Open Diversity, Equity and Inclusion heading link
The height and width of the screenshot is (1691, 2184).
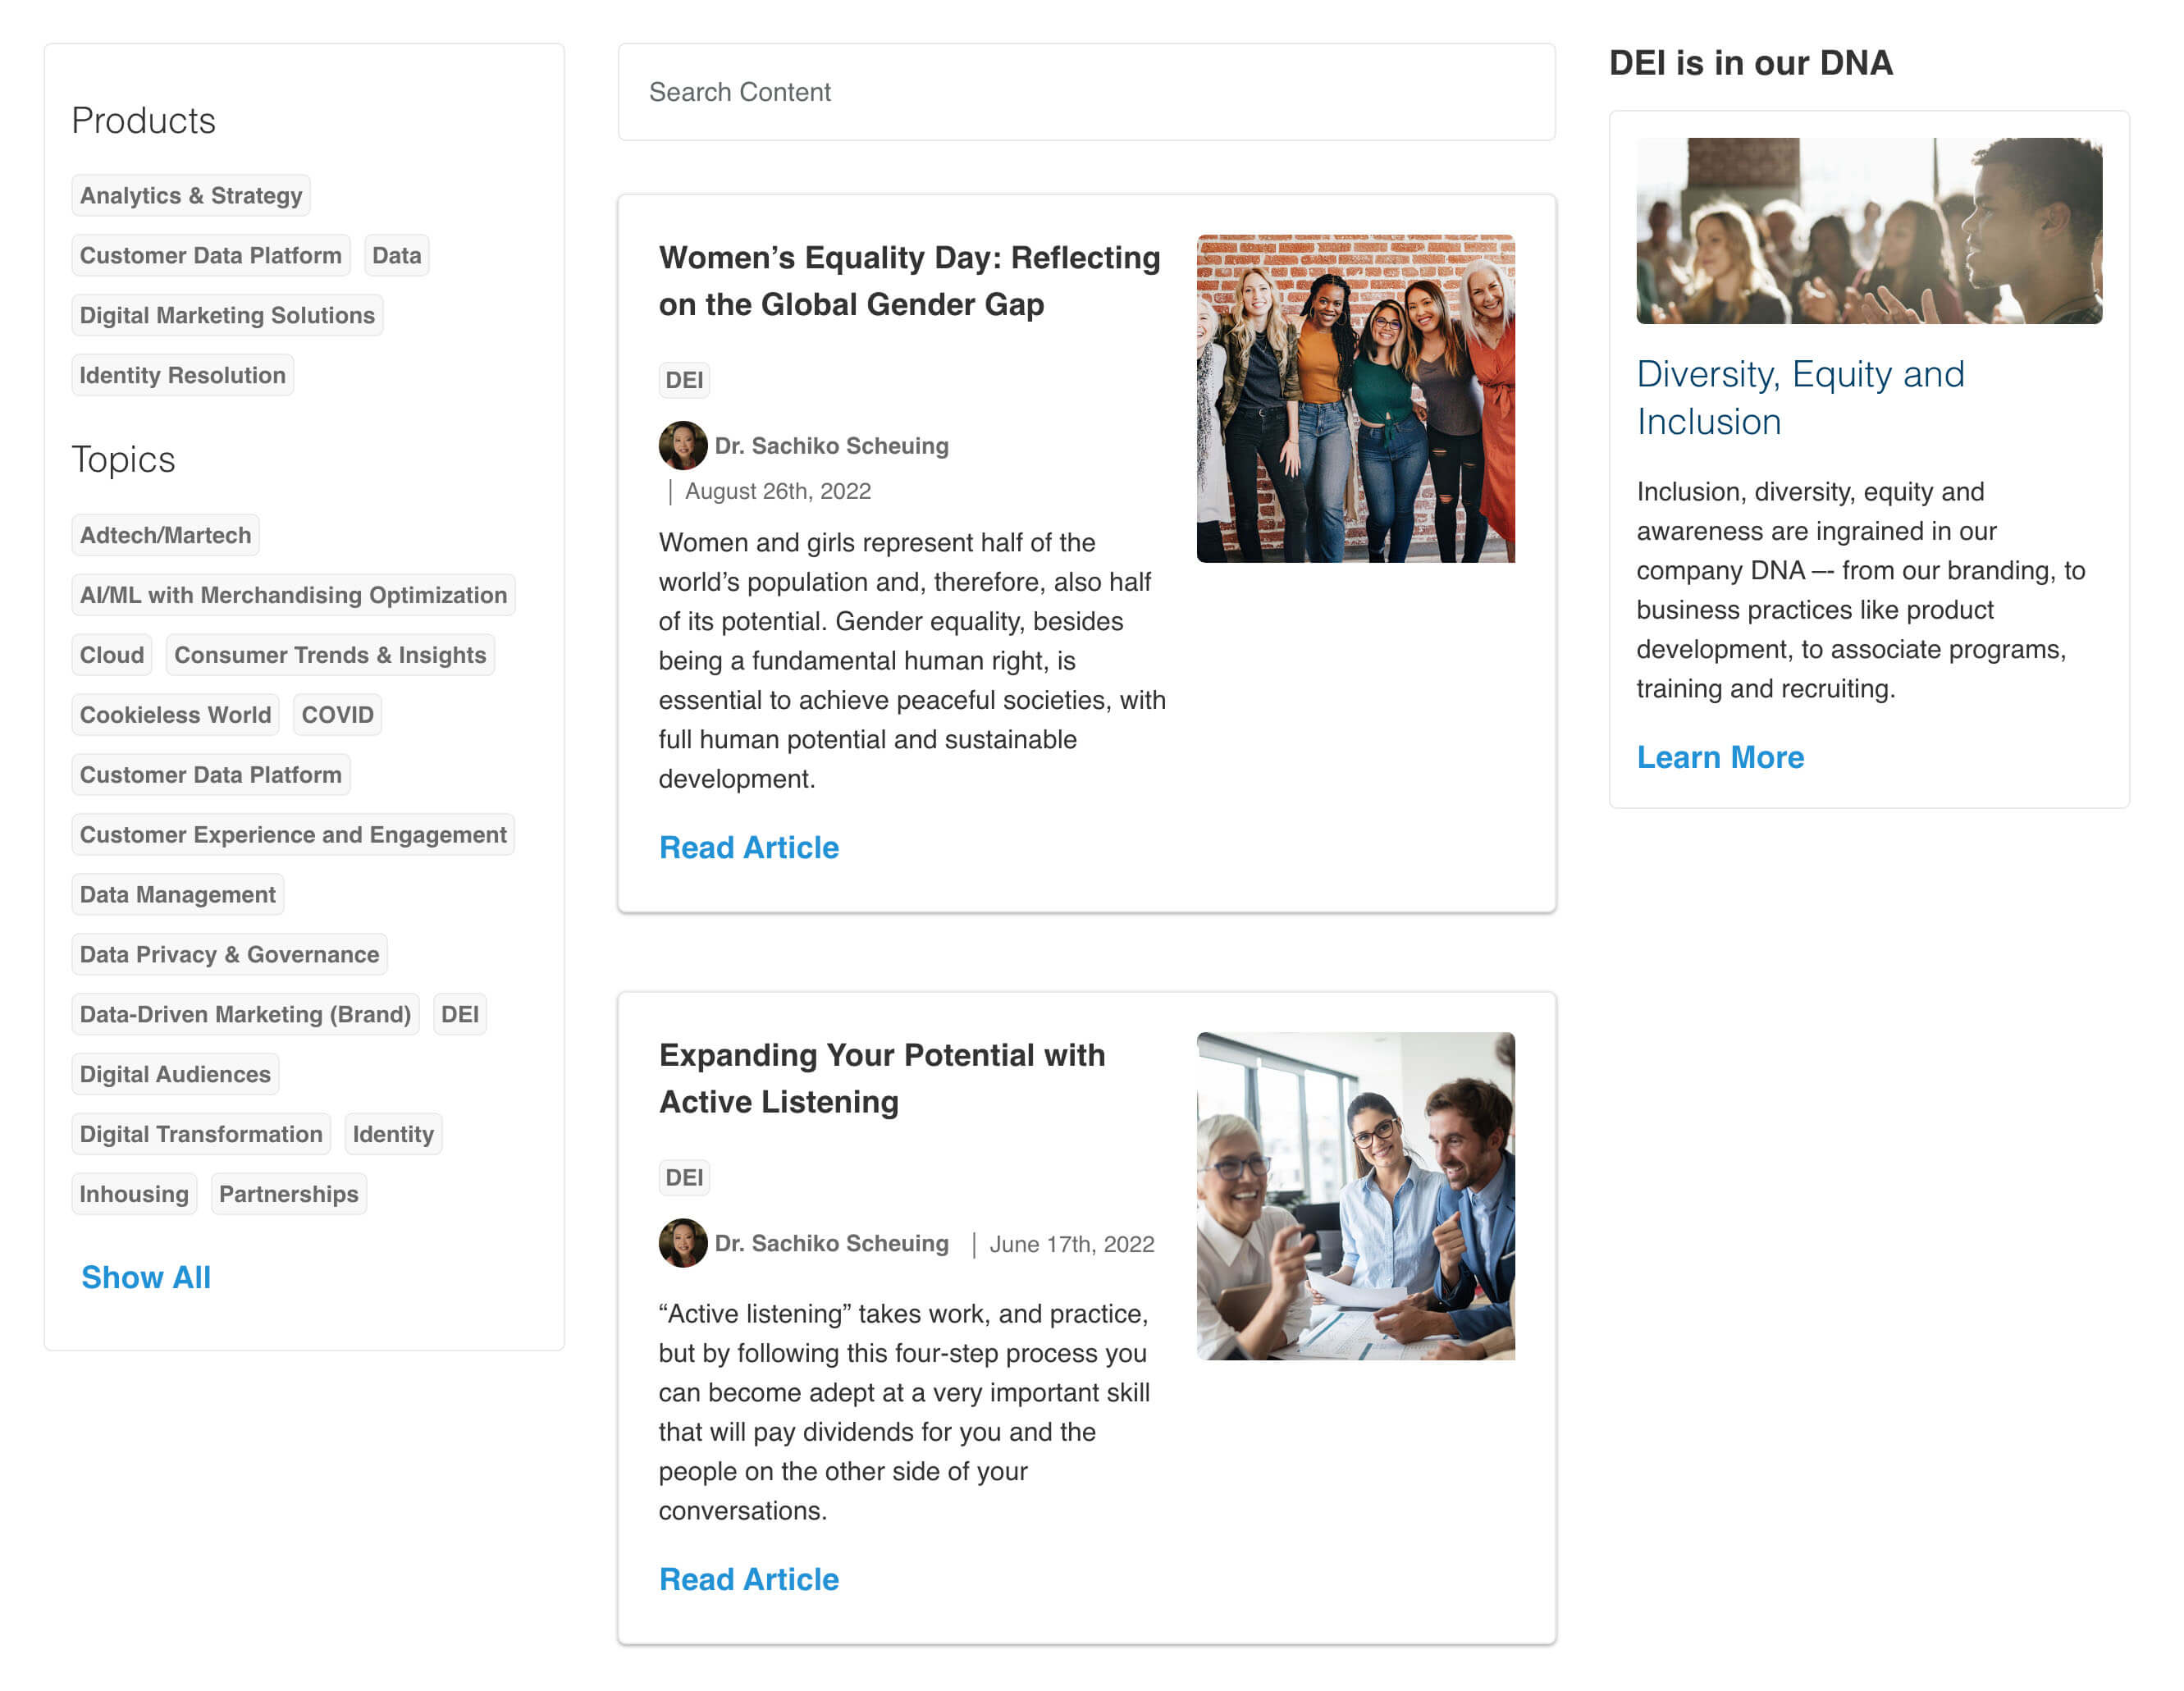click(x=1801, y=398)
